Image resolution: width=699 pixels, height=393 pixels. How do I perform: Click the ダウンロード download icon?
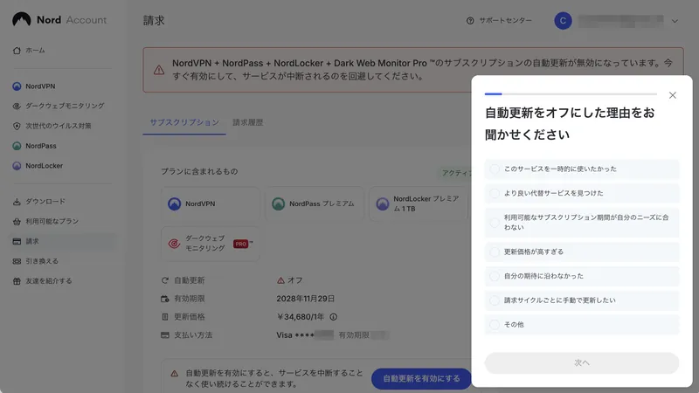tap(17, 202)
